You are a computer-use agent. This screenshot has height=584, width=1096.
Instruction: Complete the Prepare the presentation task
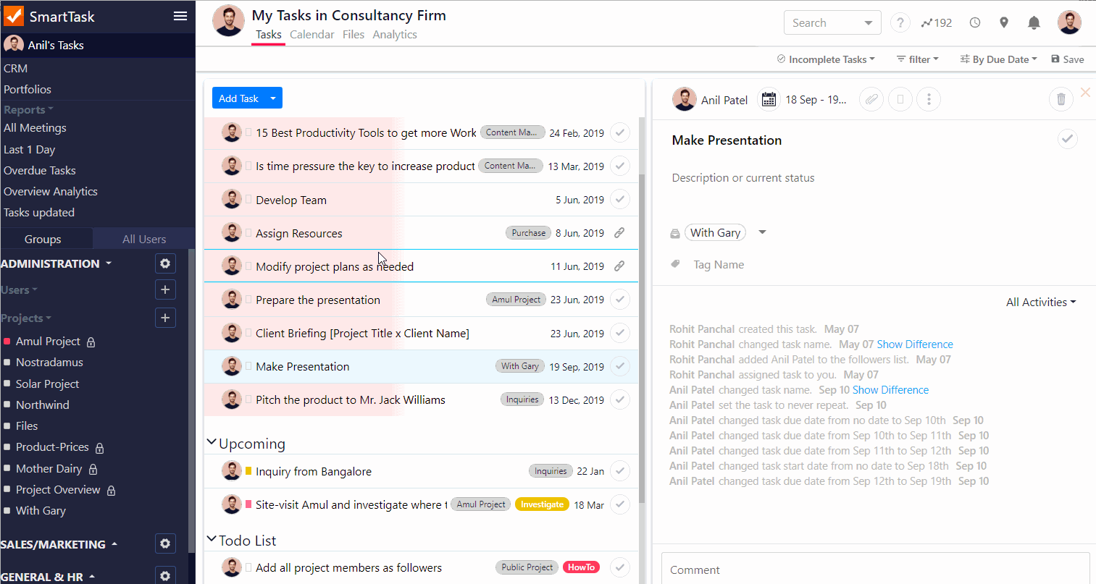(619, 299)
